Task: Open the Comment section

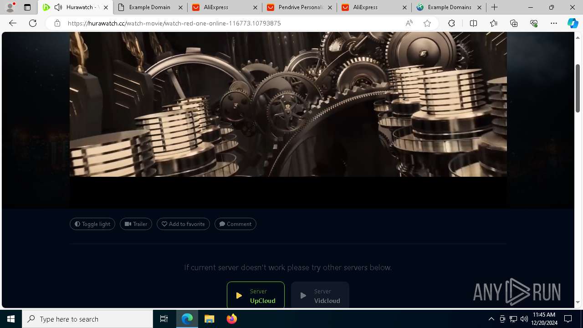Action: coord(235,224)
